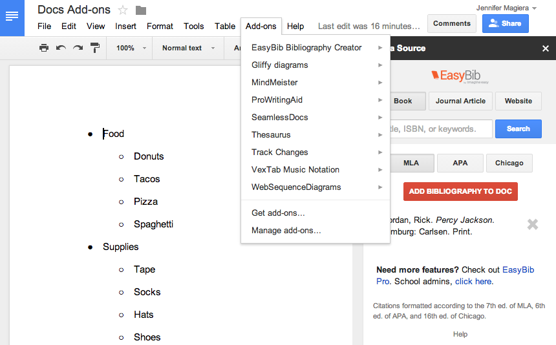Choose Chicago citation style
The image size is (556, 345).
pyautogui.click(x=509, y=163)
